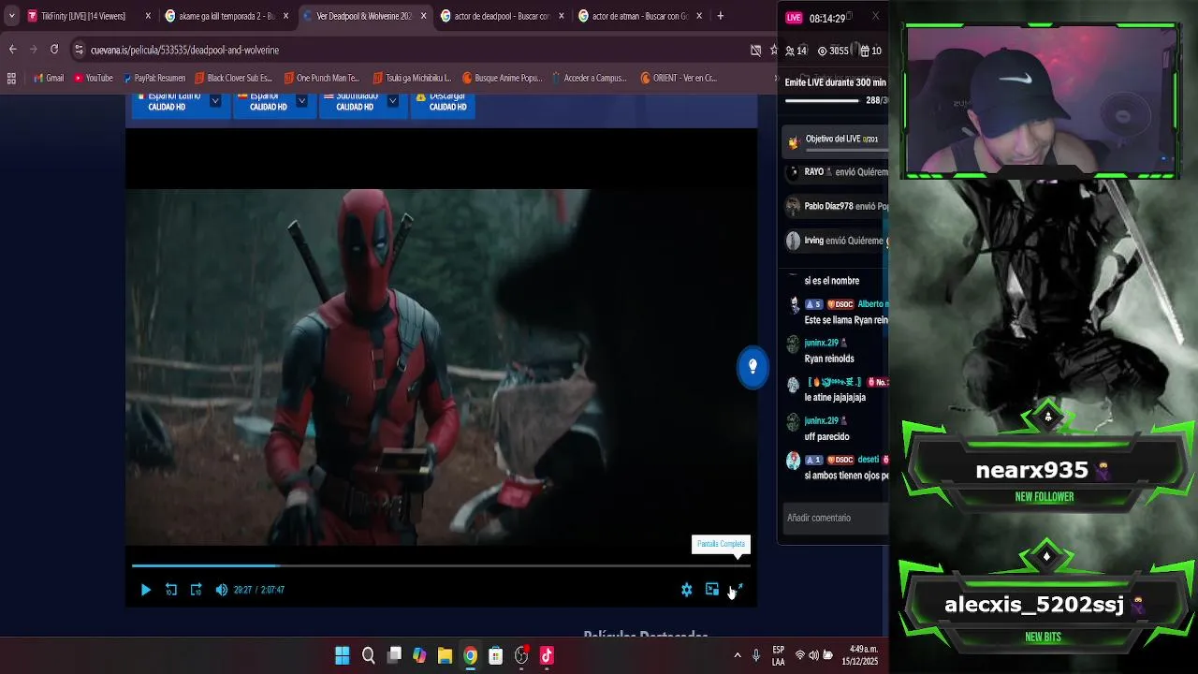Screen dimensions: 1198x674
Task: Open the Black Clover Sub Es bookmark
Action: (233, 78)
